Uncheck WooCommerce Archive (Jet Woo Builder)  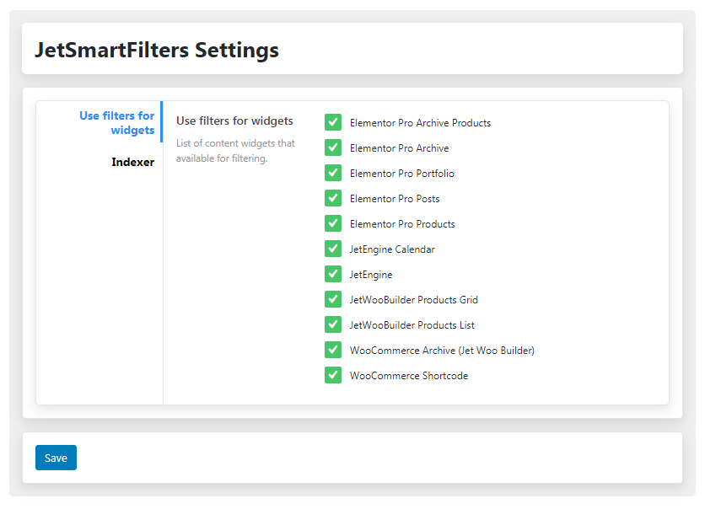(333, 350)
